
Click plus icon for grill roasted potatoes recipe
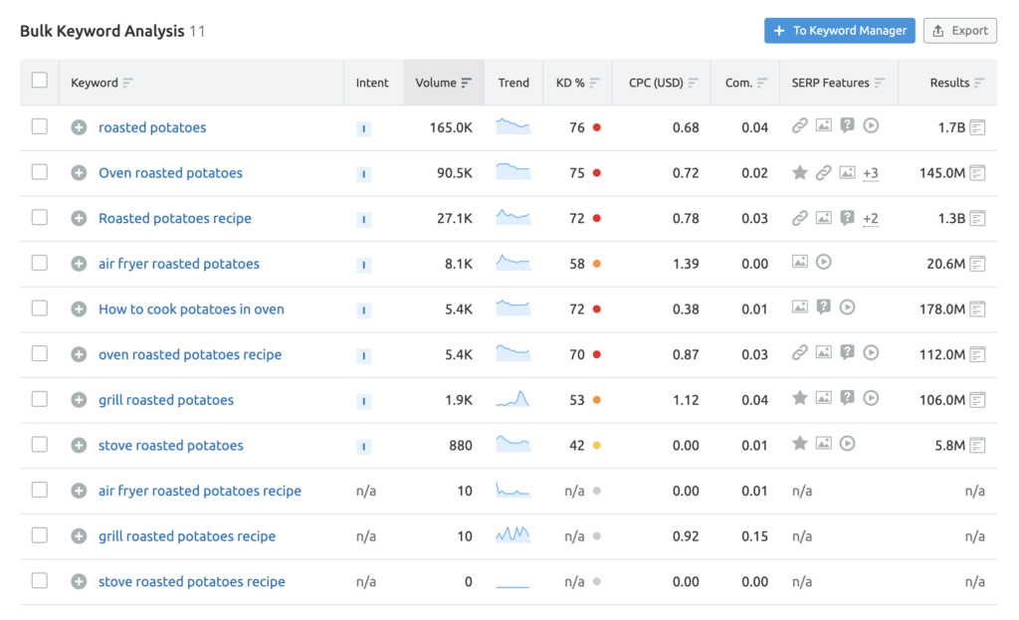[x=79, y=536]
